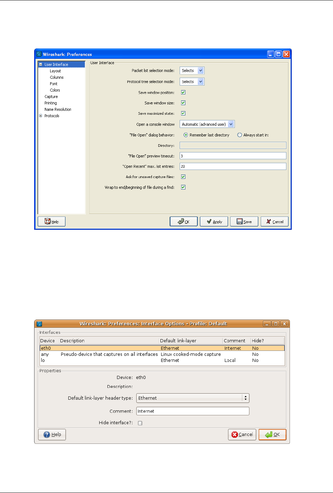The height and width of the screenshot is (493, 333).
Task: Select Font in preferences tree
Action: [x=54, y=84]
